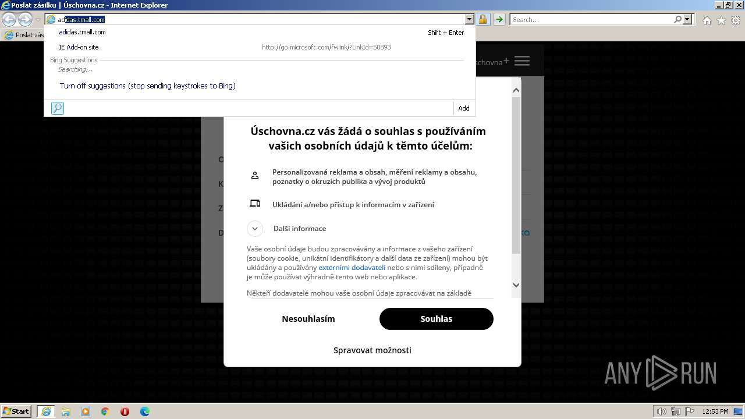This screenshot has width=745, height=419.
Task: Open the IE Tools gear icon
Action: (736, 20)
